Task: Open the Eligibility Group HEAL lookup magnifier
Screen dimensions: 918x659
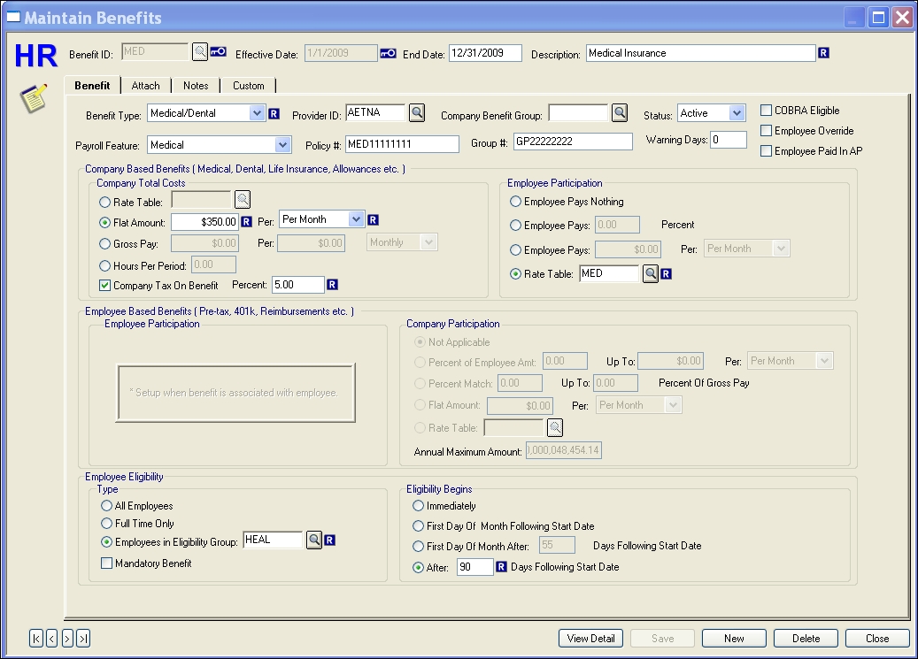Action: pos(314,540)
